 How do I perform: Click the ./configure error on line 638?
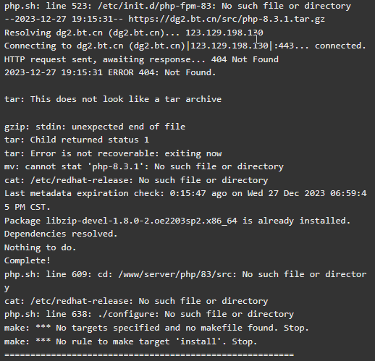pyautogui.click(x=149, y=315)
